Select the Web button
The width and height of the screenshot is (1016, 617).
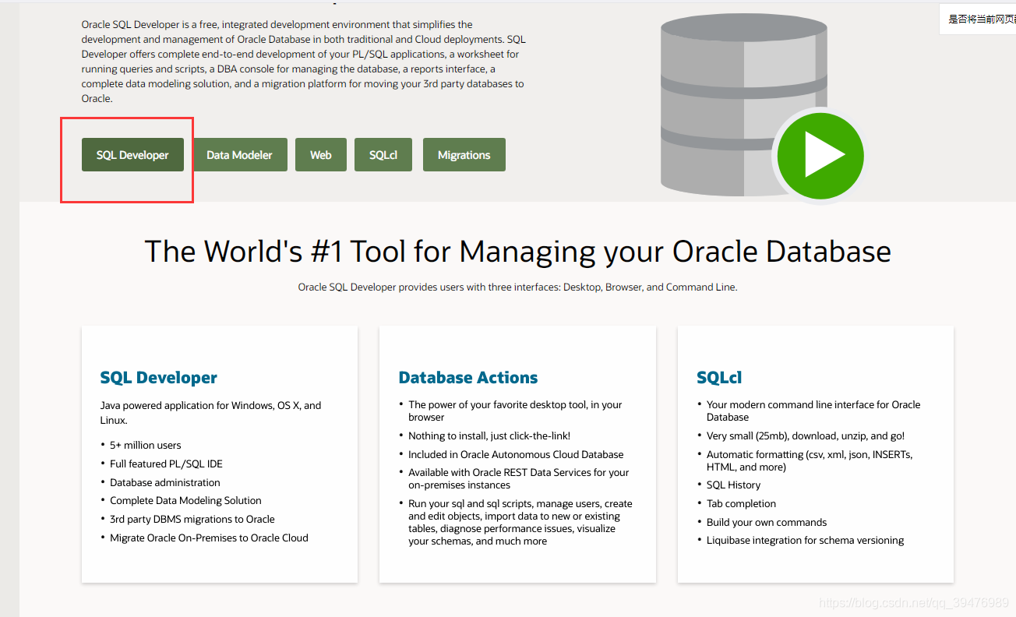click(x=320, y=155)
